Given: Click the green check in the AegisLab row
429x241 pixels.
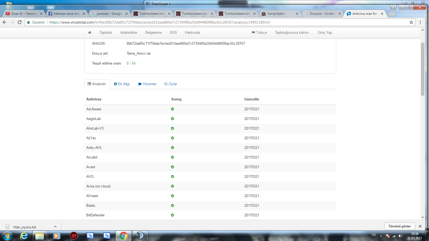Looking at the screenshot, I should coord(172,119).
